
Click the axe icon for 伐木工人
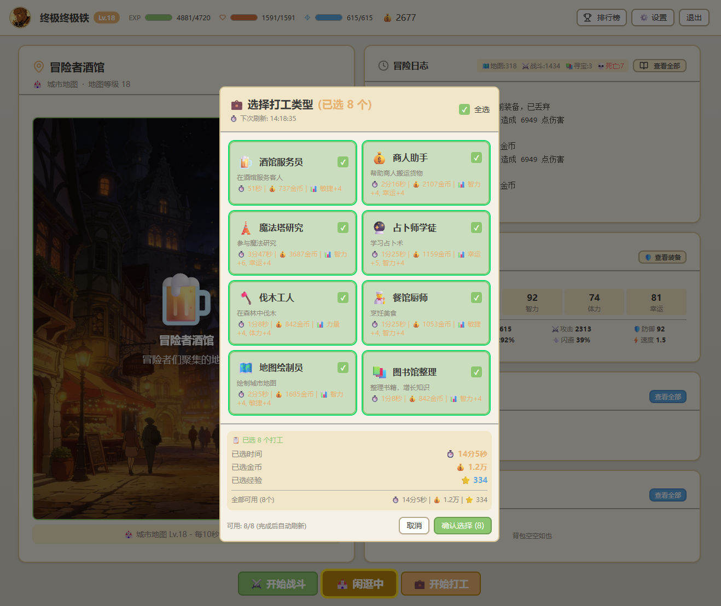[246, 298]
